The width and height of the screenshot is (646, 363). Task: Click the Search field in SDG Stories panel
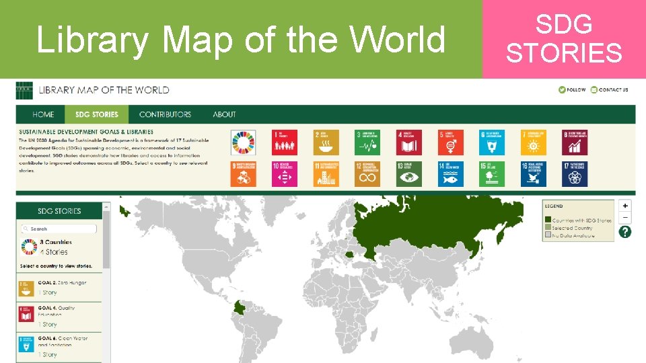pos(59,229)
